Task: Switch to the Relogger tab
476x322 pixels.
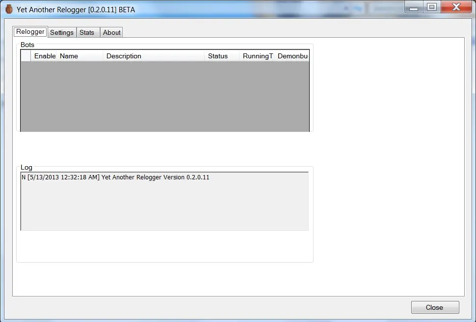Action: click(30, 32)
